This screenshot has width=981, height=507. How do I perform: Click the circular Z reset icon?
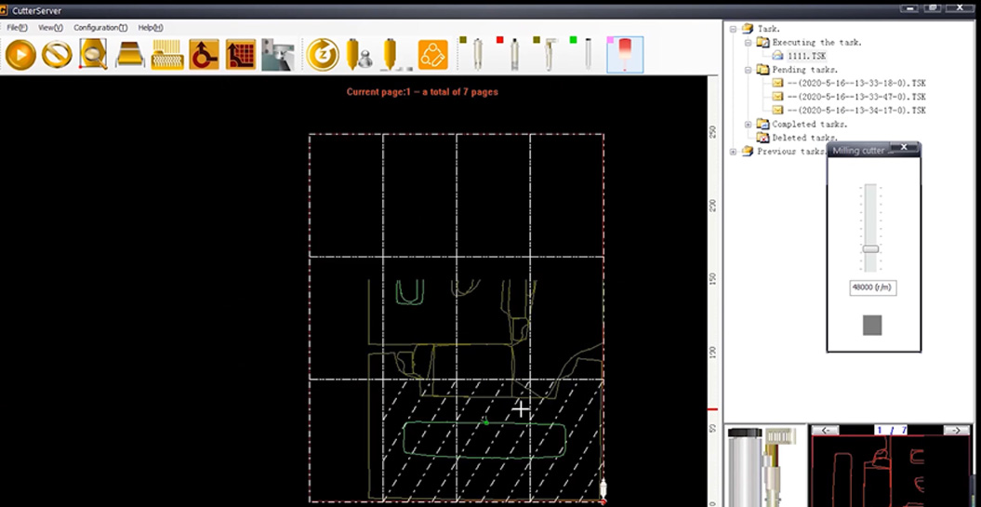pos(323,55)
